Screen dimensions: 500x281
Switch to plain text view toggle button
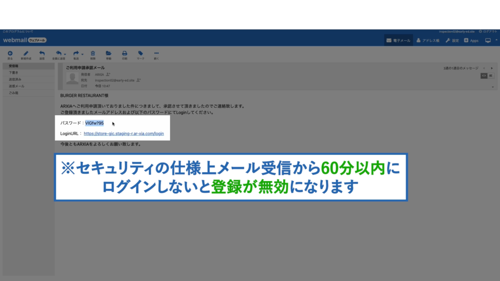491,76
